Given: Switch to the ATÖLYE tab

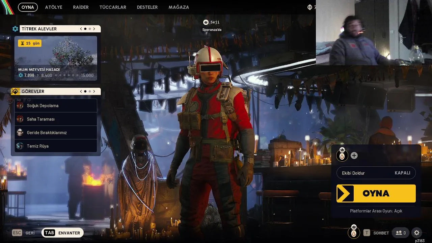Looking at the screenshot, I should 54,7.
